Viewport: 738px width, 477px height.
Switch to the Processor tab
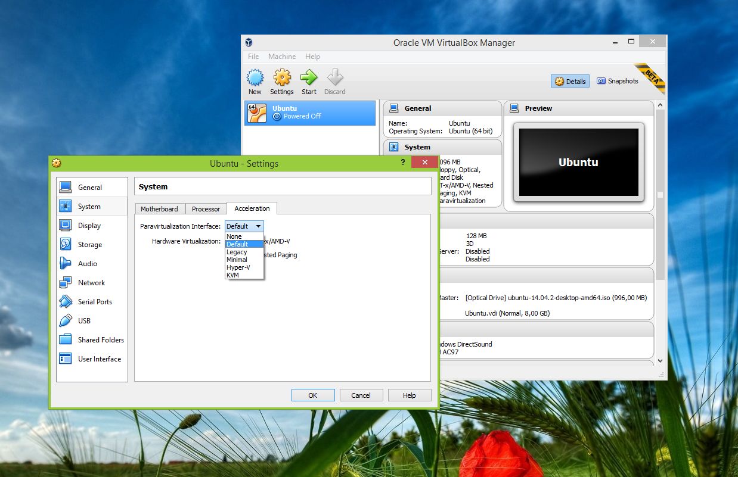[206, 209]
